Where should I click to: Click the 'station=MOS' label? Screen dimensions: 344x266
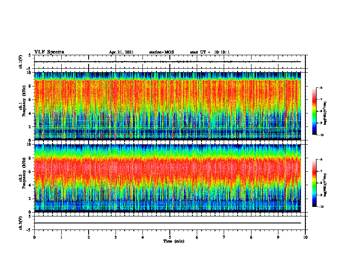162,52
